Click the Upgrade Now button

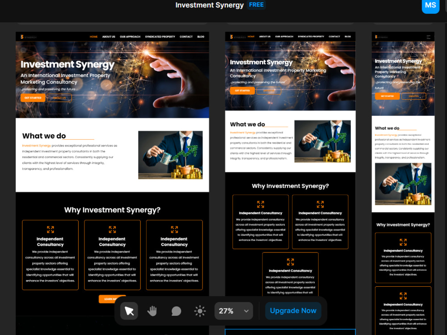tap(293, 310)
